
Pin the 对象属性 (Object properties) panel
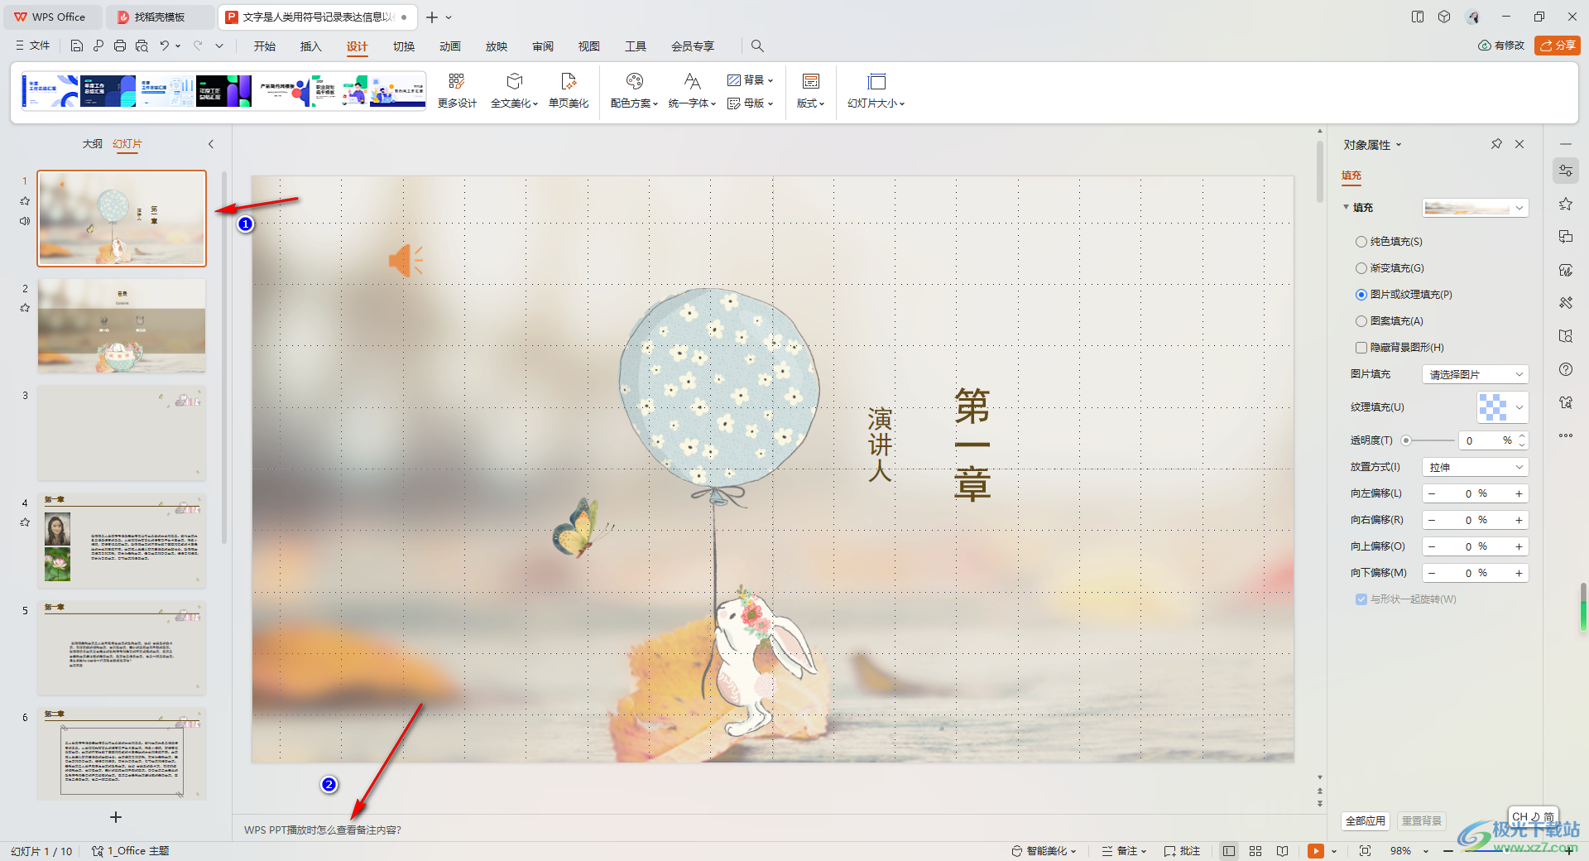(x=1496, y=144)
